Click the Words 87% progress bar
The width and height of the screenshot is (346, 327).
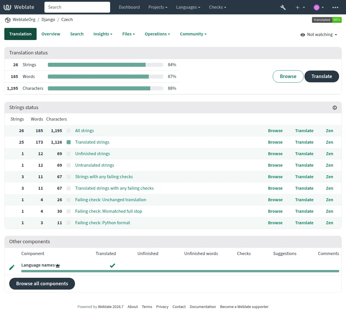(106, 77)
